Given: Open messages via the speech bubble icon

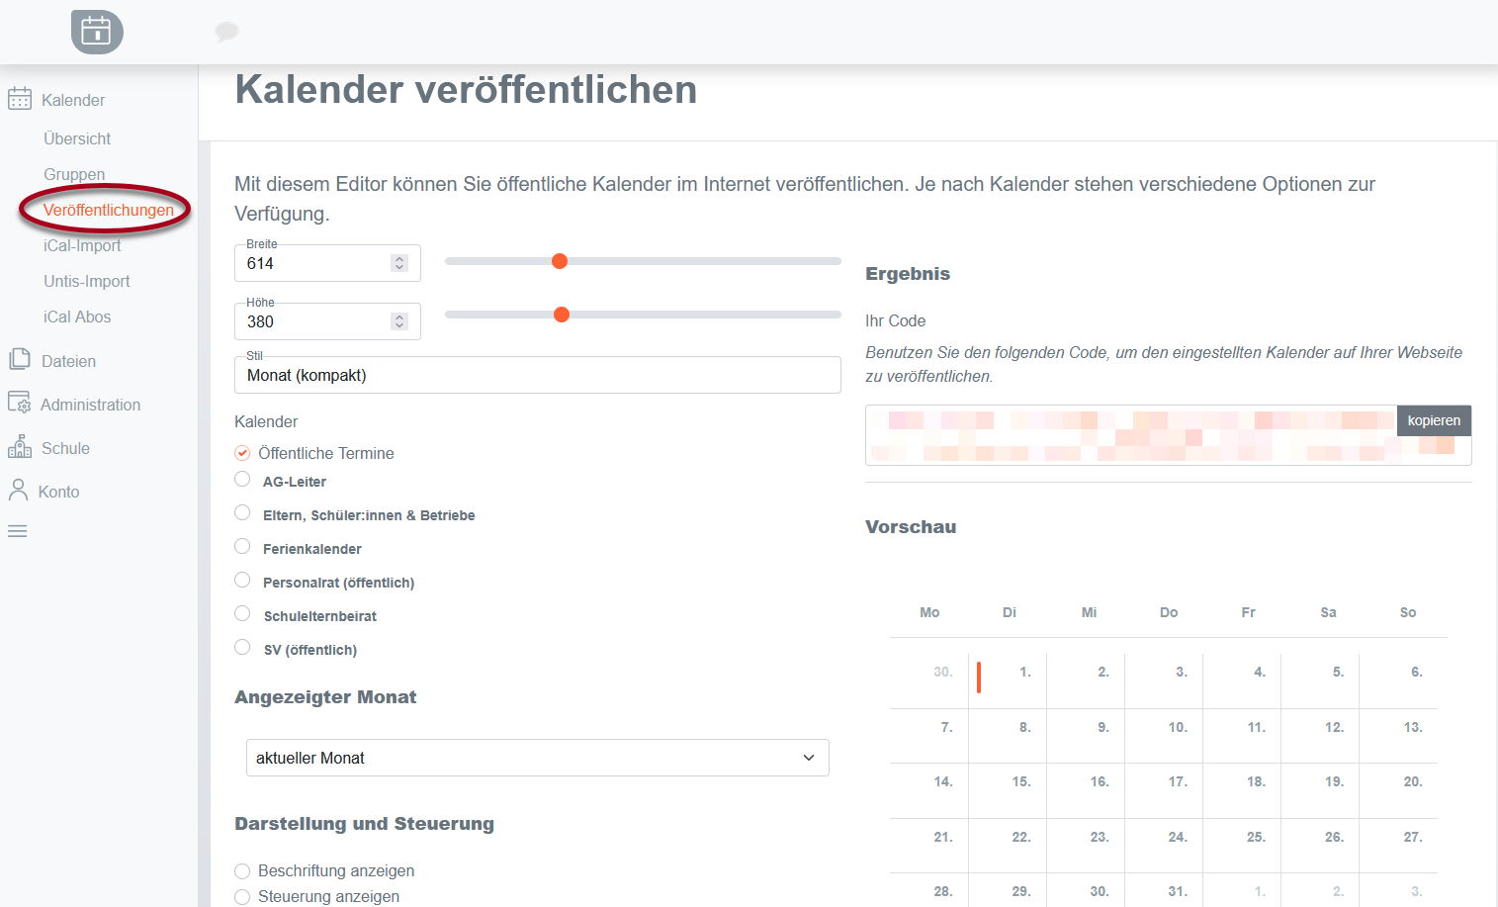Looking at the screenshot, I should point(226,32).
